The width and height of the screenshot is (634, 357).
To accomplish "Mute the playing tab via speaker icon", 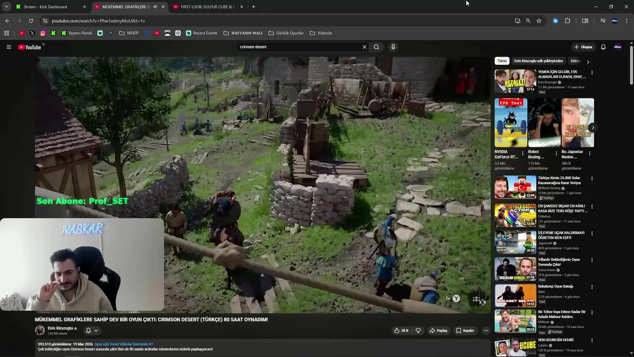I will click(x=155, y=7).
